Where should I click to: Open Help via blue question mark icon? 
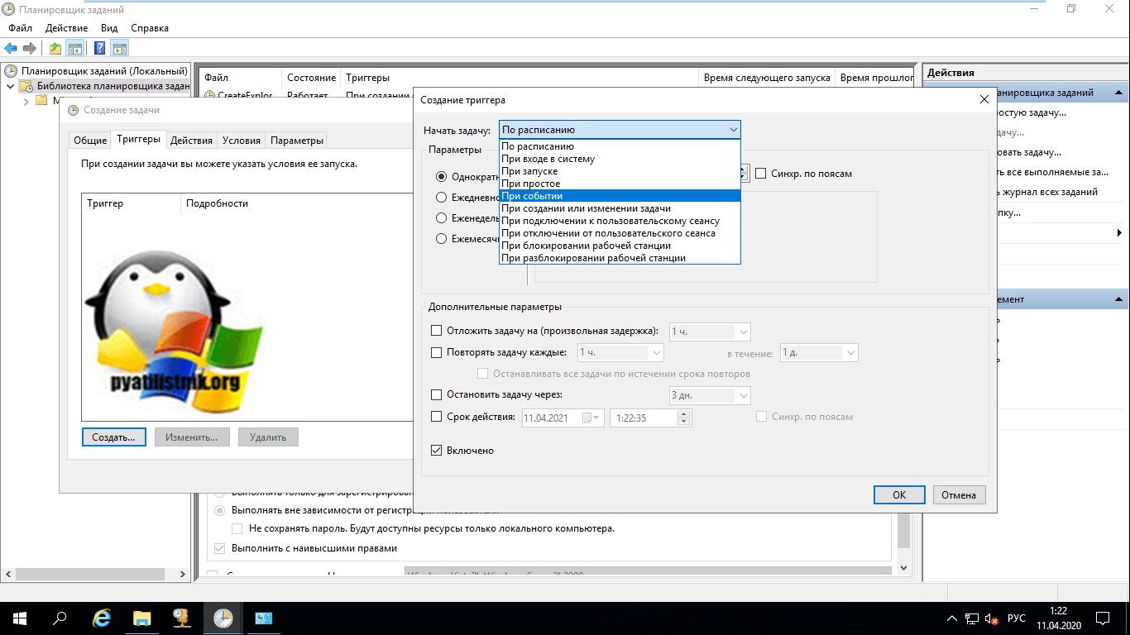(x=99, y=49)
